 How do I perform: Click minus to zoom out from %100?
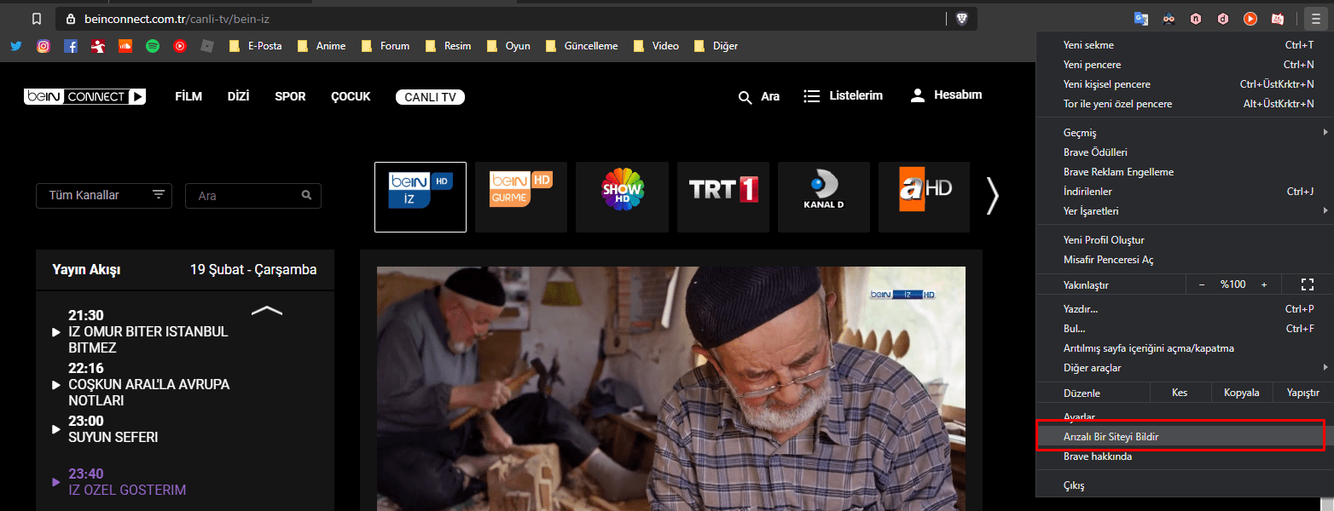coord(1202,284)
